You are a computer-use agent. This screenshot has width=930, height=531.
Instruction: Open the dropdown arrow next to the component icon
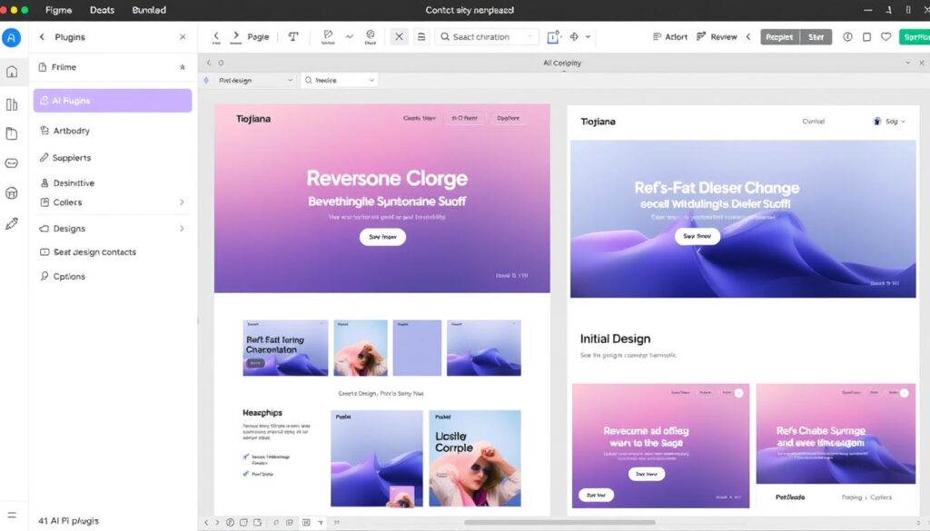click(x=588, y=36)
